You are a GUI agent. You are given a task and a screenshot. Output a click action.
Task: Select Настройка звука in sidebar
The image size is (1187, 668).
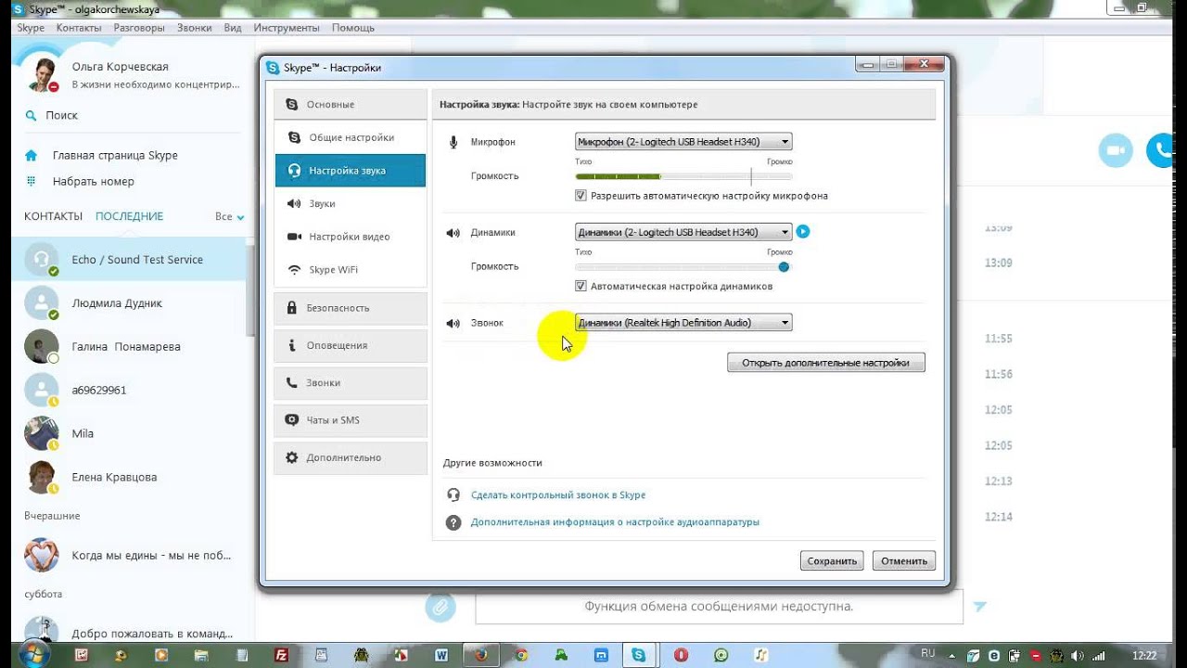click(351, 171)
